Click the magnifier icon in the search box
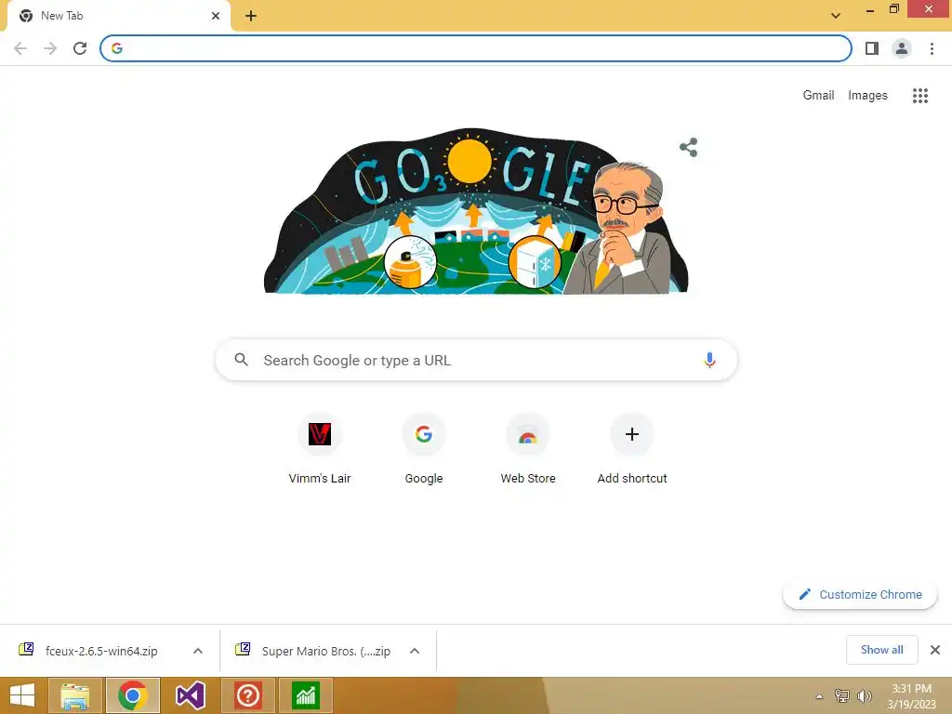 coord(241,360)
